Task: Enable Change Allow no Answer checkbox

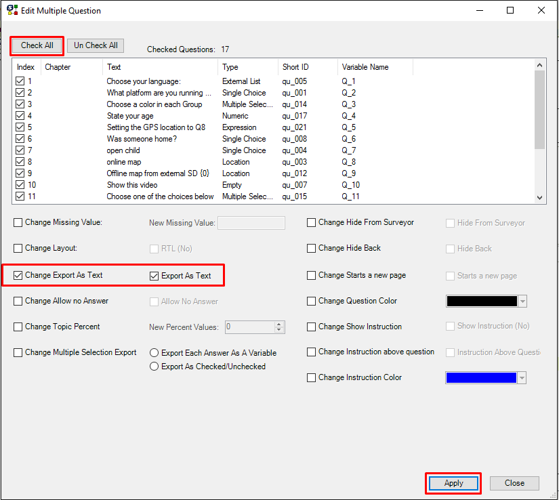Action: pyautogui.click(x=18, y=301)
